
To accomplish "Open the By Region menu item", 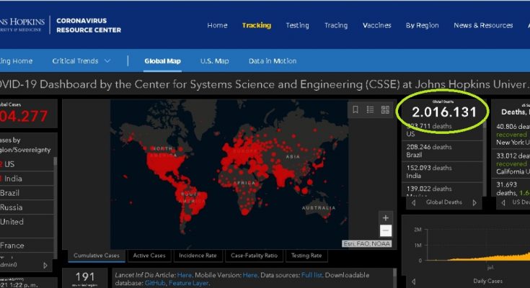I will click(x=422, y=25).
